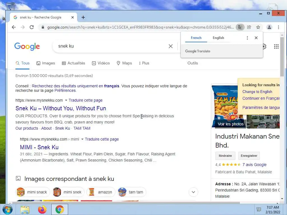Open a new tab with plus button

pyautogui.click(x=83, y=17)
